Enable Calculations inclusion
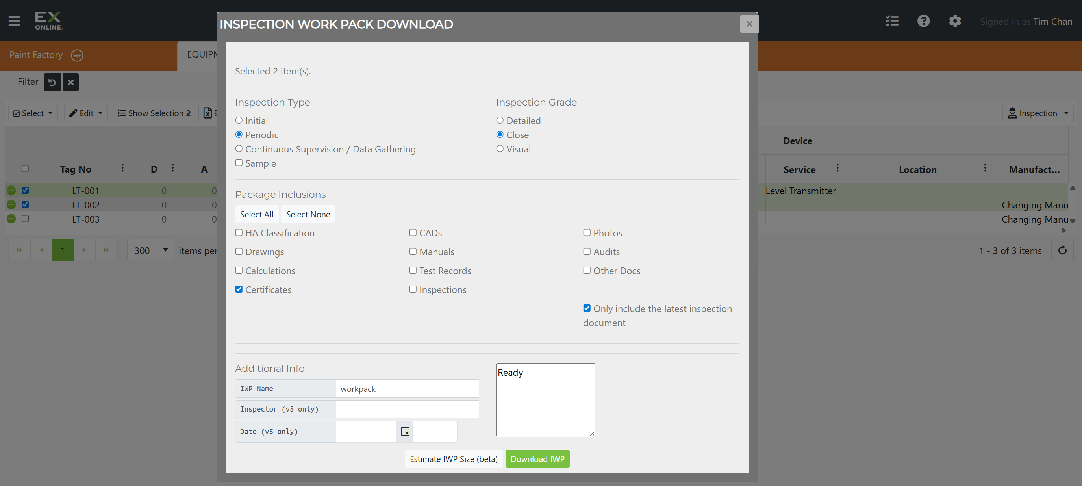Viewport: 1082px width, 486px height. click(239, 270)
